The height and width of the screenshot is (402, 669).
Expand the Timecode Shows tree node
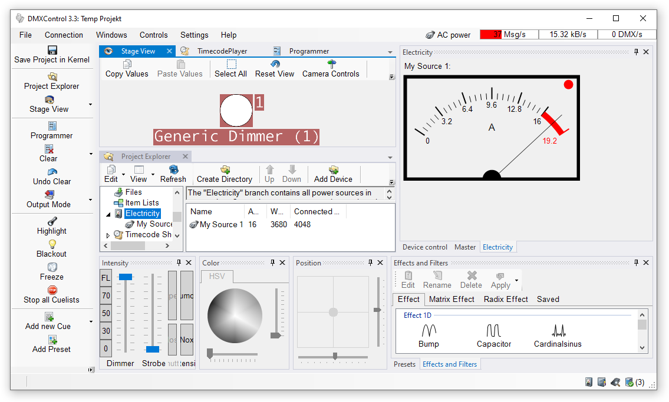coord(108,235)
